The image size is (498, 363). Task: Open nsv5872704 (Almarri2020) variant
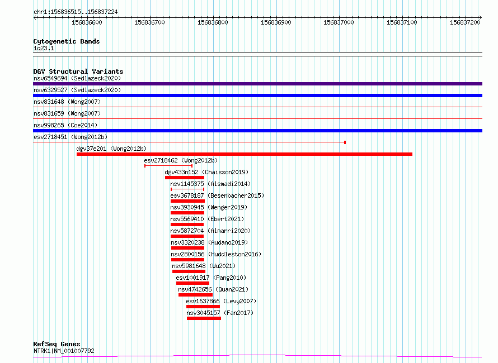tap(210, 231)
